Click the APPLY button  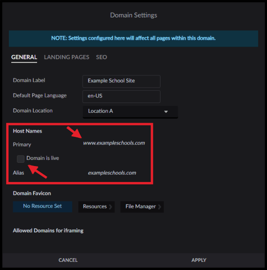(x=199, y=260)
